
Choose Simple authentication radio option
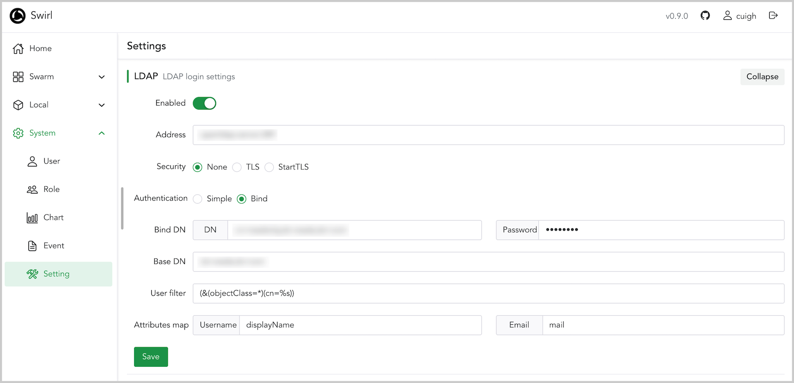tap(198, 199)
